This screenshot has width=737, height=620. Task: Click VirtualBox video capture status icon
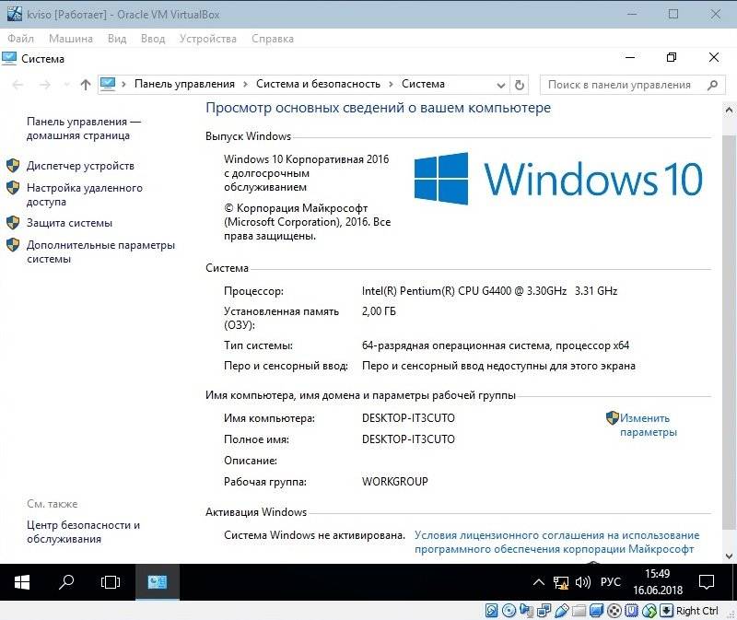pos(614,611)
